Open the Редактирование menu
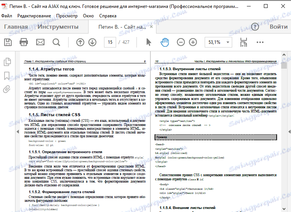The image size is (291, 212). click(34, 16)
